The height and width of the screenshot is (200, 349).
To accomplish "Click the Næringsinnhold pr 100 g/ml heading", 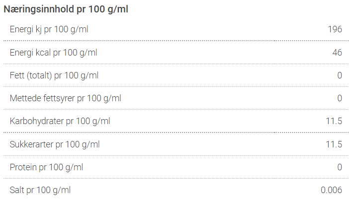I will [x=66, y=9].
